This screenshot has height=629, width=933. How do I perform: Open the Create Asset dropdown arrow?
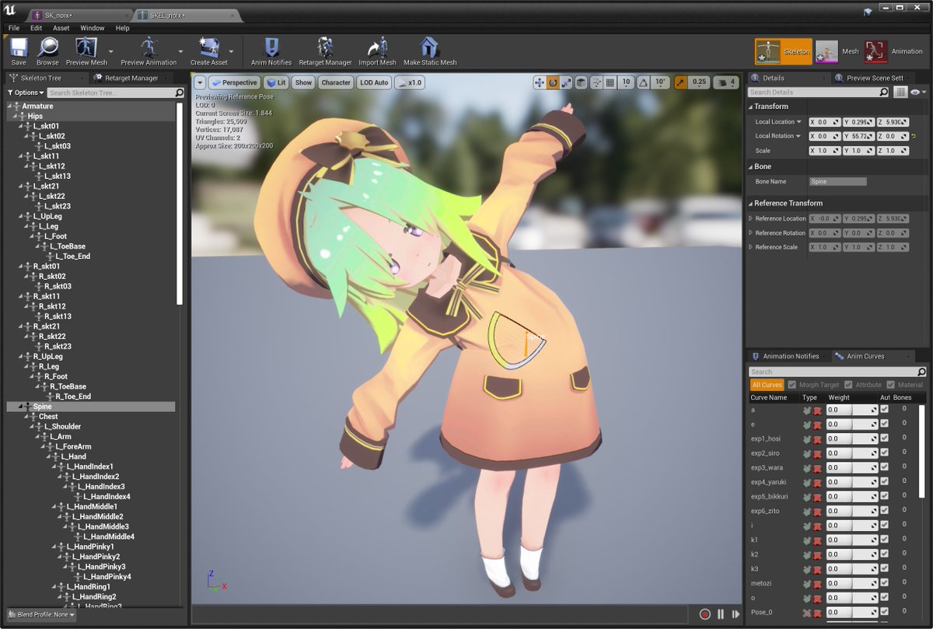232,52
